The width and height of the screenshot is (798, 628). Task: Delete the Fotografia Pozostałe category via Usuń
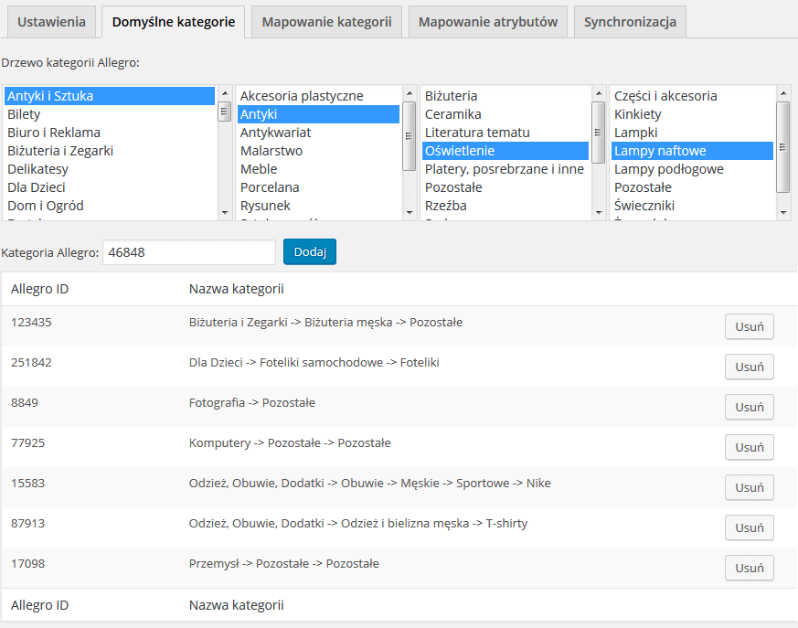750,407
